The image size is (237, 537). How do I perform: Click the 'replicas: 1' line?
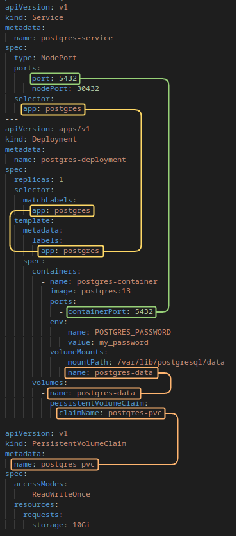pos(38,180)
